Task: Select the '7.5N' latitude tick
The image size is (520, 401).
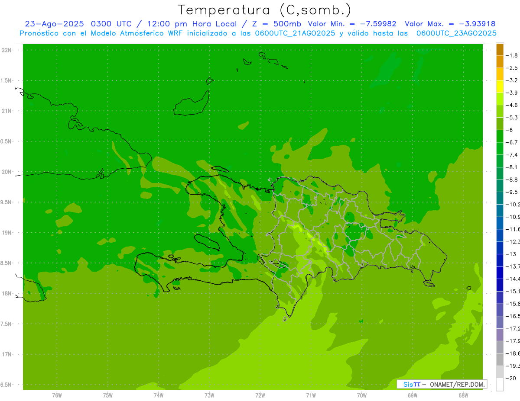Action: tap(6, 324)
